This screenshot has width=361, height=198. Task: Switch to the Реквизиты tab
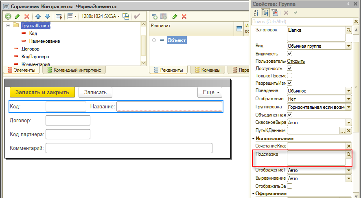168,70
